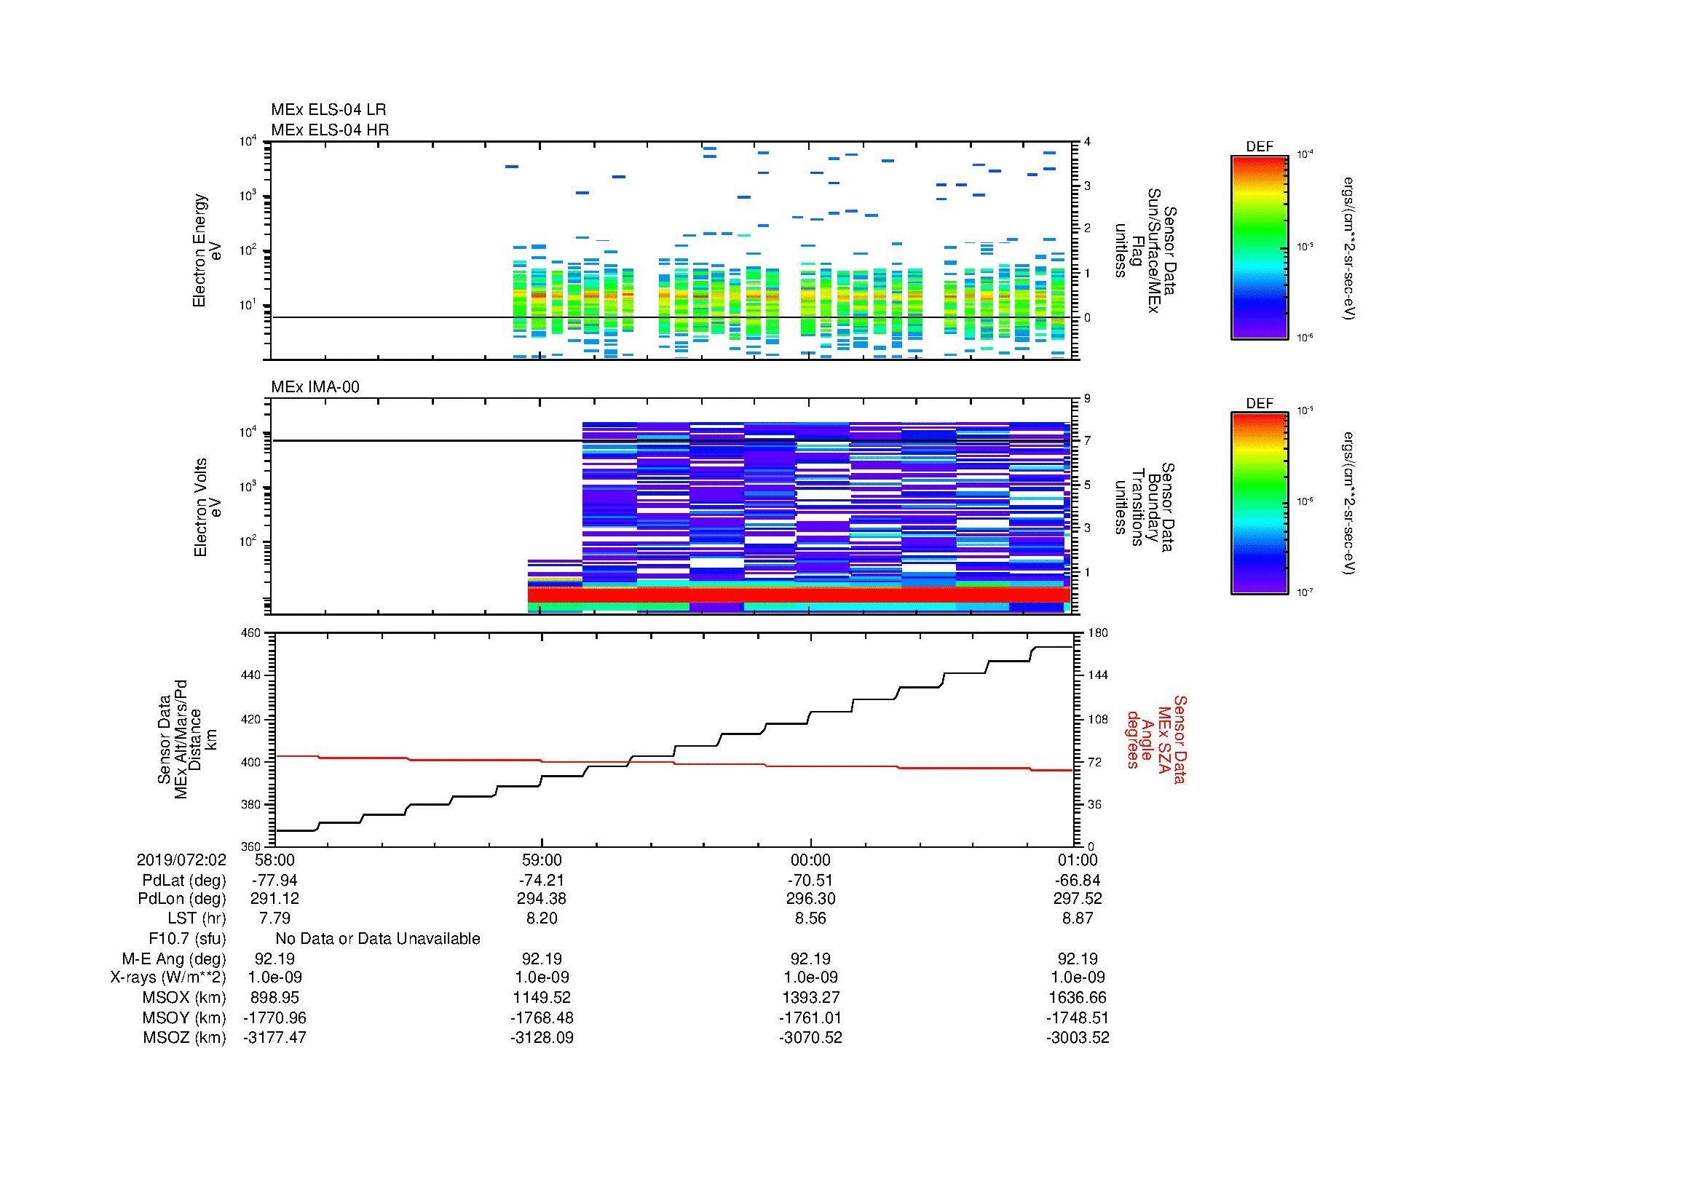The width and height of the screenshot is (1703, 1203).
Task: Click the MSOZ value -3128.09
Action: (x=542, y=1038)
